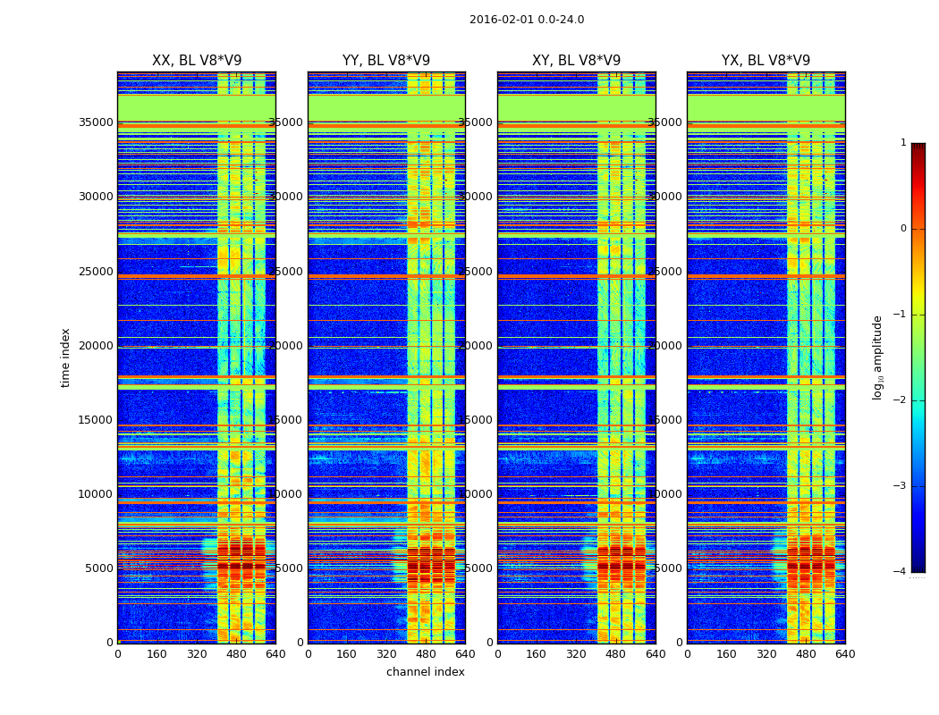Click the "XX, BL V8*V9" subplot title
The height and width of the screenshot is (715, 939).
[x=197, y=61]
